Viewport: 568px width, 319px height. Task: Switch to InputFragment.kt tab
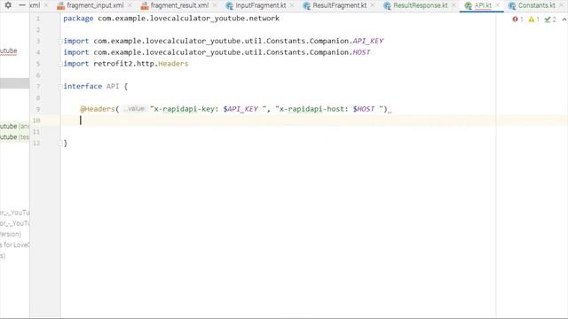260,5
